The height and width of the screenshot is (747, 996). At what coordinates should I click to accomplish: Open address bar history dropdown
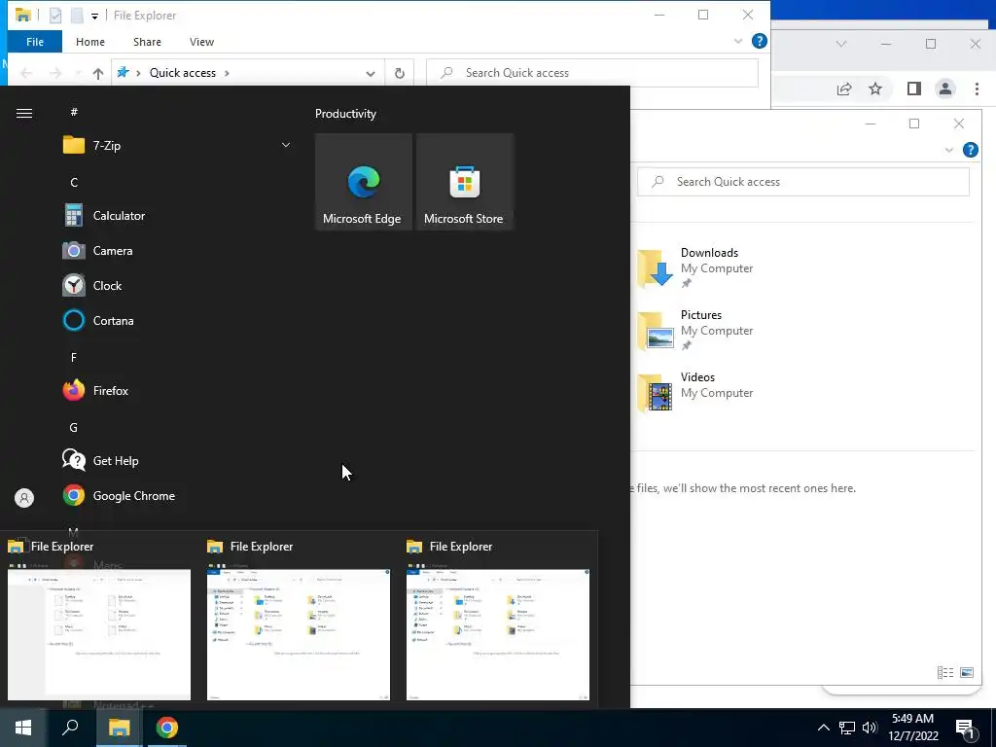click(x=371, y=73)
